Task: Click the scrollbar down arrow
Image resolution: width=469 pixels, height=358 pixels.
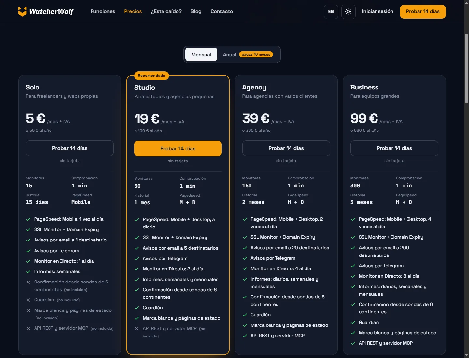Action: (x=466, y=355)
